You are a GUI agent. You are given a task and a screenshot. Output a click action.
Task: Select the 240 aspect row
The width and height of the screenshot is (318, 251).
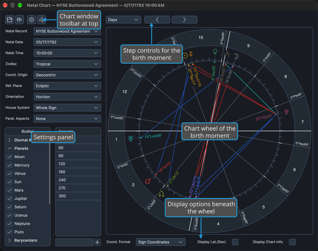click(78, 180)
